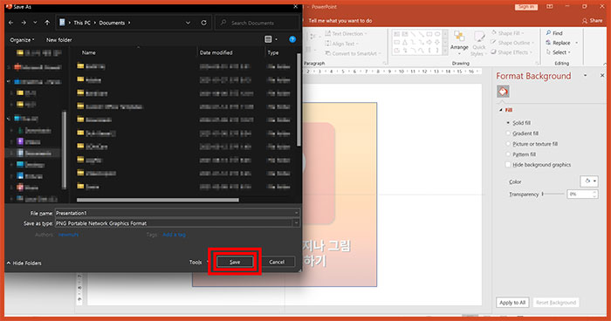This screenshot has width=611, height=321.
Task: Click the Add a tag link
Action: (175, 235)
